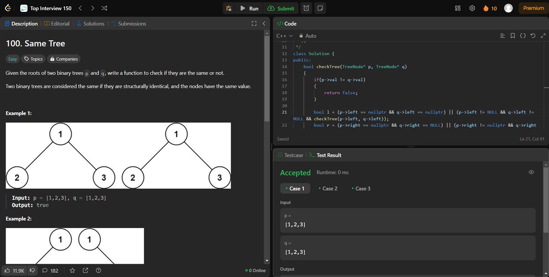549x277 pixels.
Task: Click the green Submit button
Action: [281, 8]
